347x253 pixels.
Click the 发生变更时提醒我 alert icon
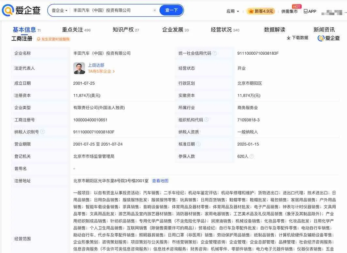click(x=38, y=39)
